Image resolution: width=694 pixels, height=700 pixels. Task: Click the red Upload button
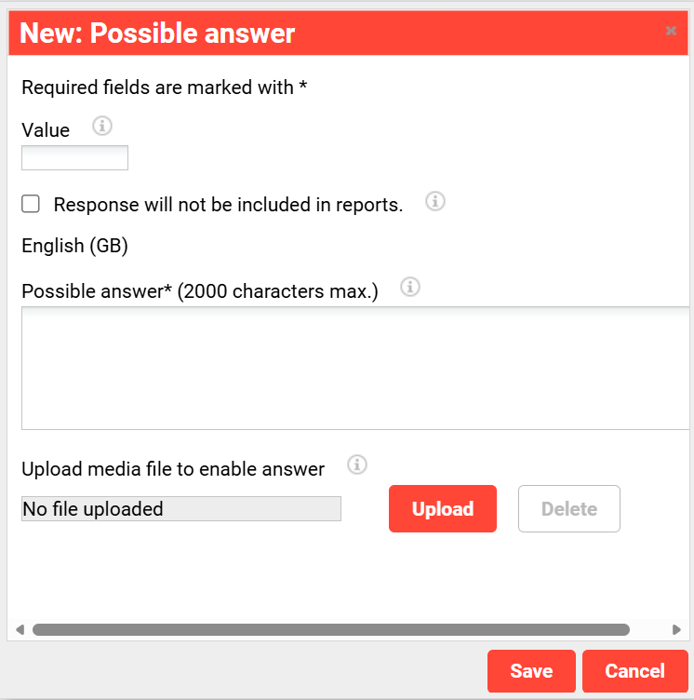(x=443, y=509)
